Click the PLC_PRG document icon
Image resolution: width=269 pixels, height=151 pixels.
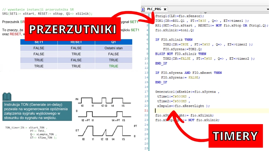(x=143, y=9)
